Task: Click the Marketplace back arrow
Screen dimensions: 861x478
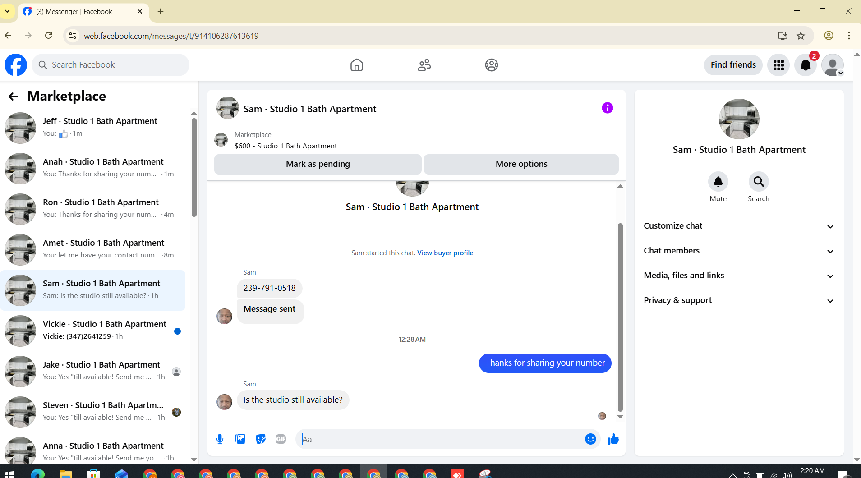Action: 14,96
